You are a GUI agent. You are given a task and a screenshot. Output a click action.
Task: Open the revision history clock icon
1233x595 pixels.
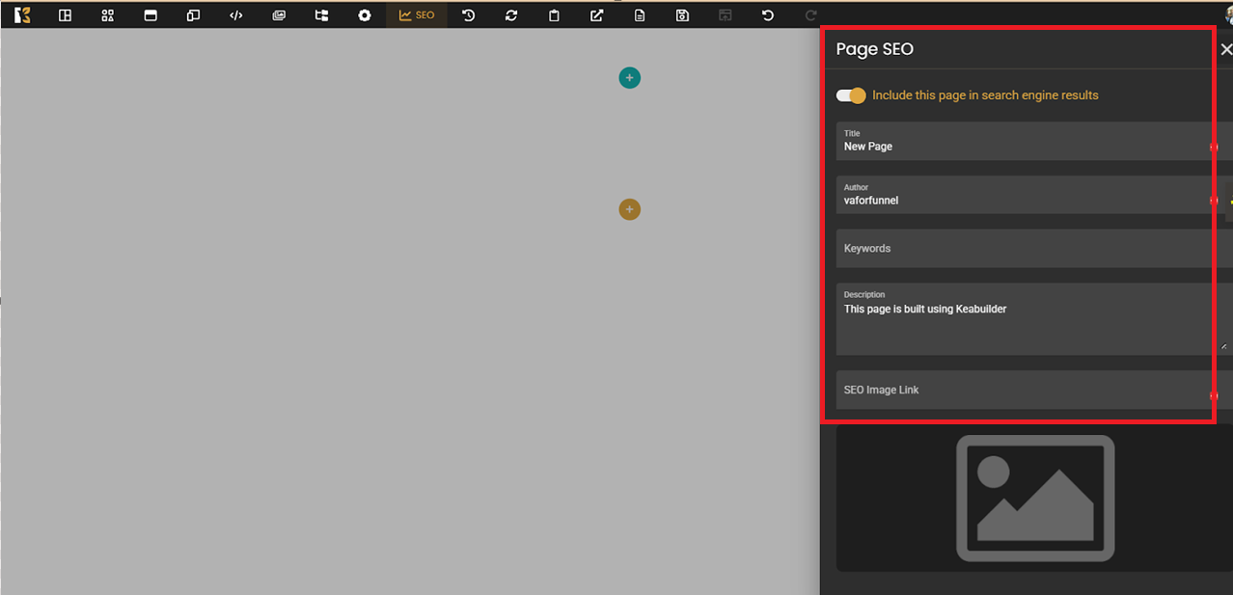(469, 15)
